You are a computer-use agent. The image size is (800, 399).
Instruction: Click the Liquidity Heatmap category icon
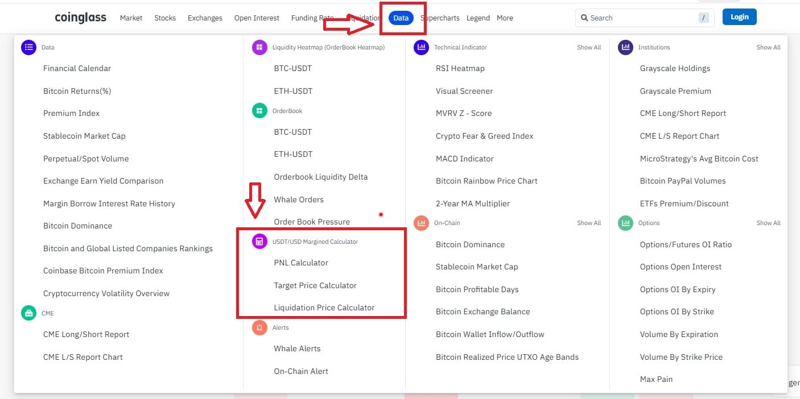259,48
